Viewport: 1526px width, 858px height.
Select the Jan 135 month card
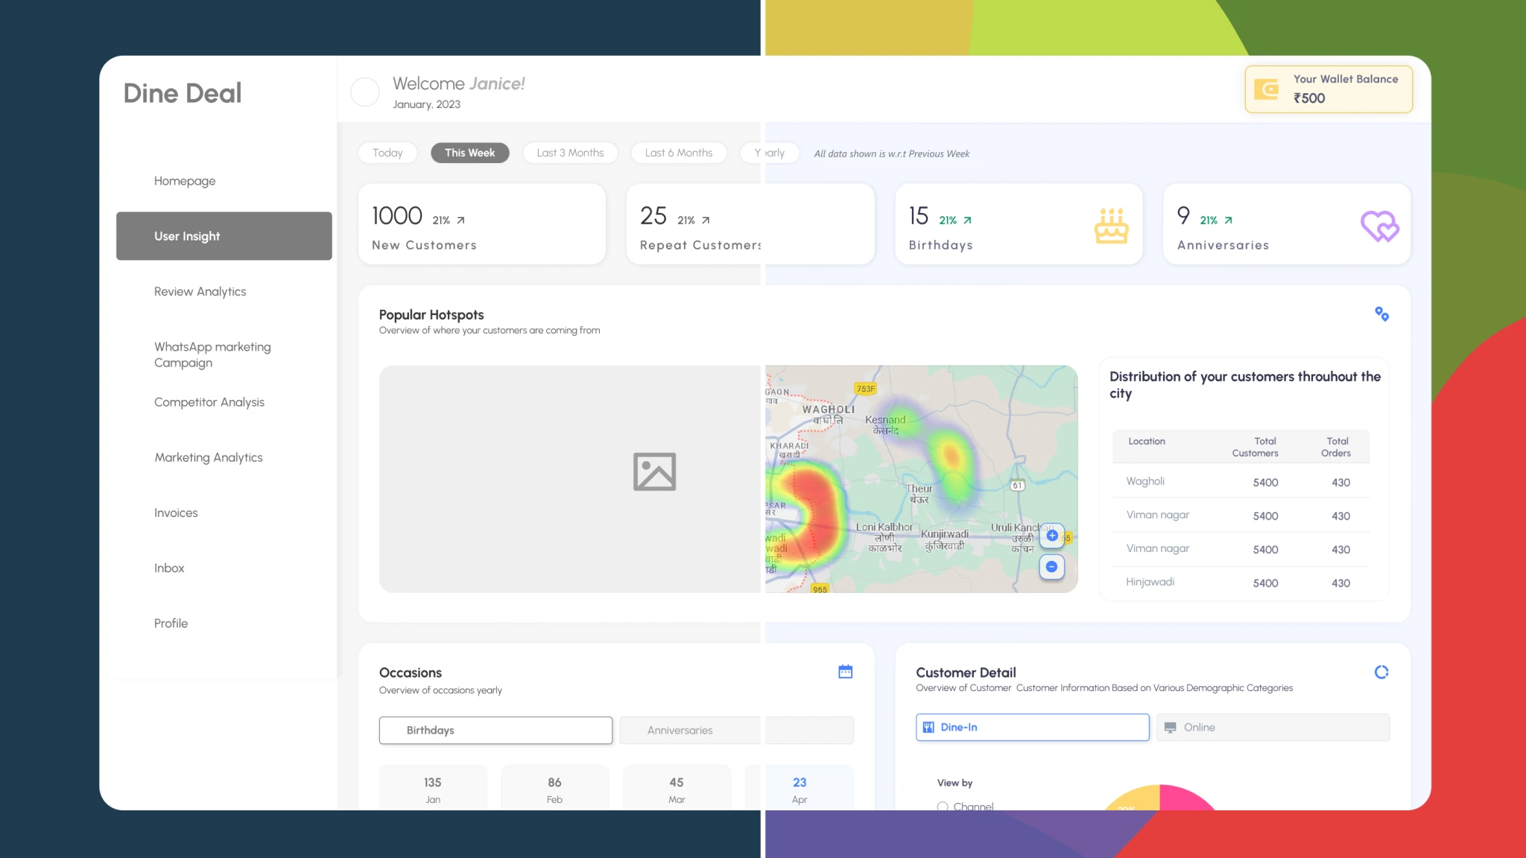click(x=433, y=788)
